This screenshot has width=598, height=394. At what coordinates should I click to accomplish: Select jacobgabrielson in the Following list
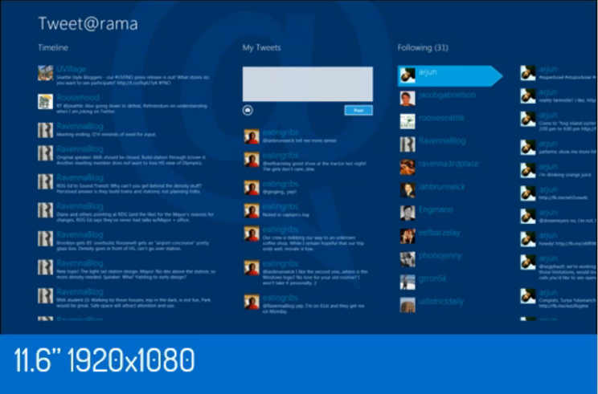pyautogui.click(x=450, y=99)
